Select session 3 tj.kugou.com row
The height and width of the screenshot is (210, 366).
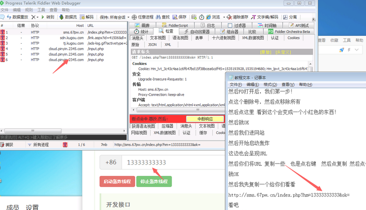click(64, 43)
